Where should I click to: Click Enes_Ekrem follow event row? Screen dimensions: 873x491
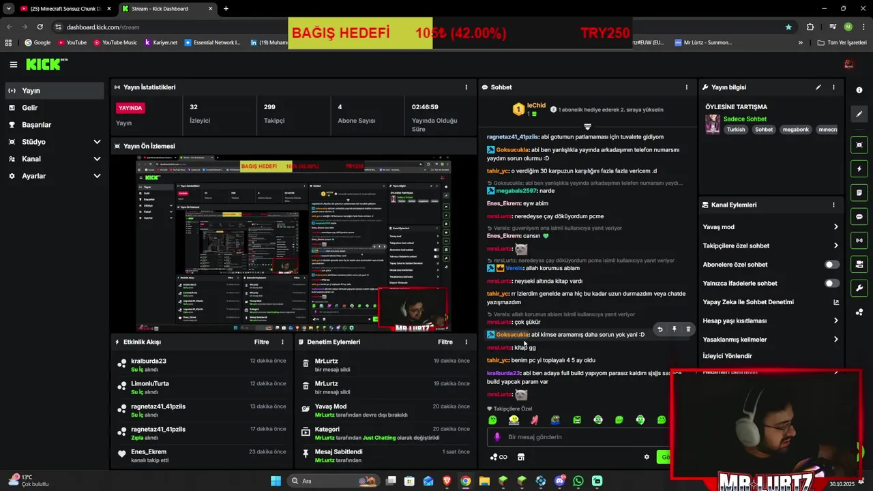click(x=202, y=456)
